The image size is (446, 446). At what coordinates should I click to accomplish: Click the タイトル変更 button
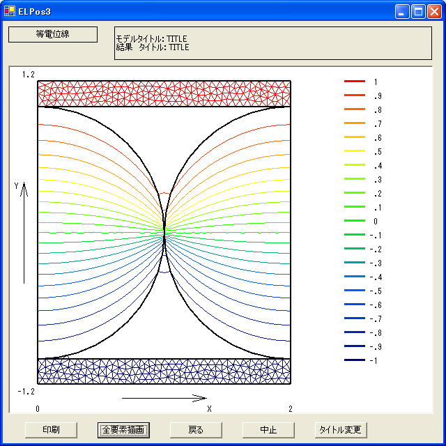click(x=341, y=430)
